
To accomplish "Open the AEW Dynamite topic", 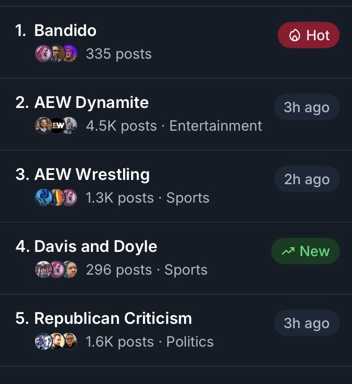I will click(91, 103).
